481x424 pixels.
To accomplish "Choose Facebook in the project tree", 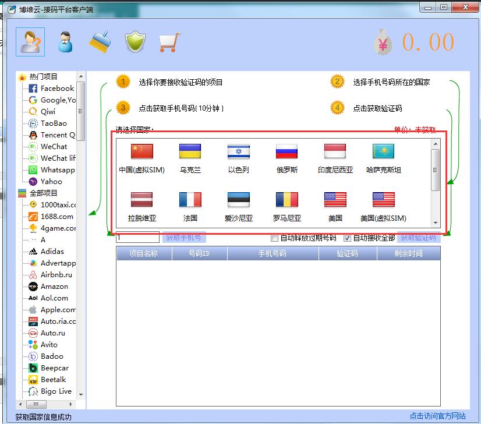I will click(x=51, y=89).
